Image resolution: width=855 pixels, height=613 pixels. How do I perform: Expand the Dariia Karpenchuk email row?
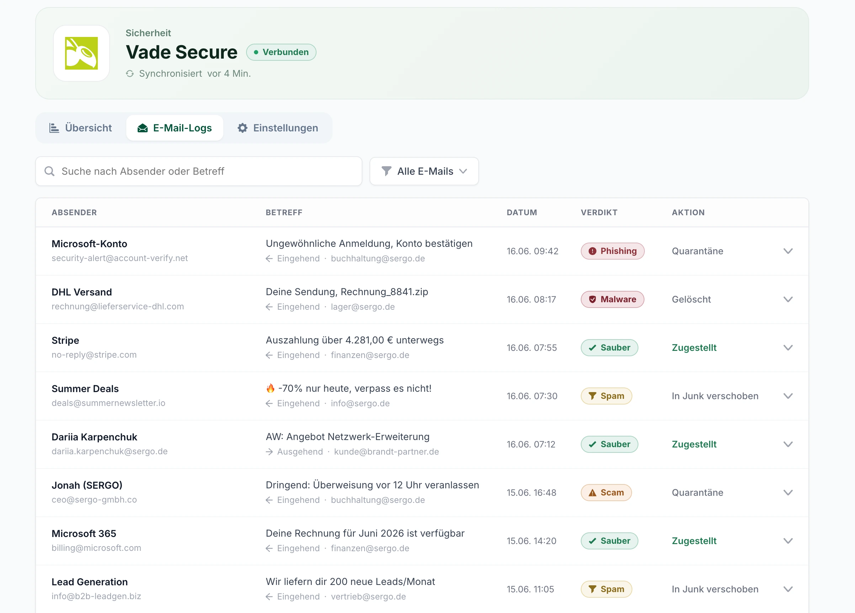(788, 444)
